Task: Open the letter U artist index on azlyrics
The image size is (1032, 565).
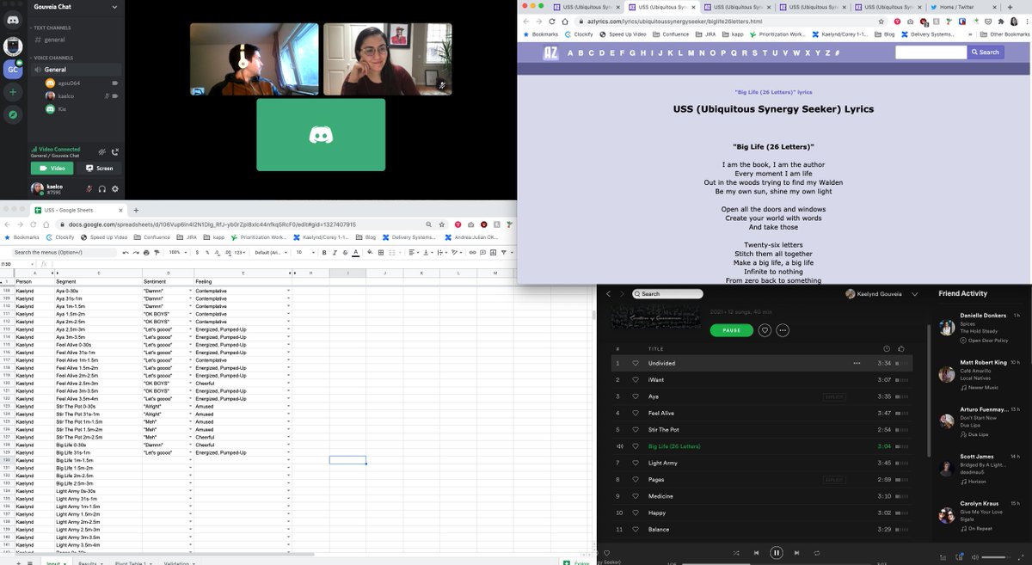Action: coord(775,52)
